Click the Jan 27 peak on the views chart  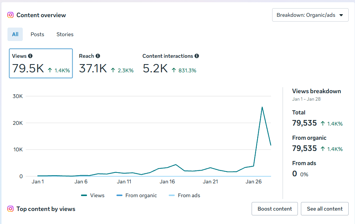[x=262, y=107]
